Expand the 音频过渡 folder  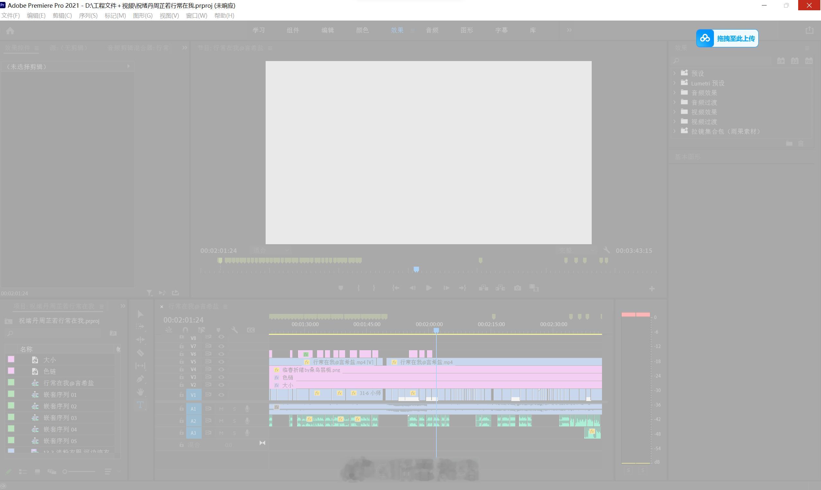(675, 102)
